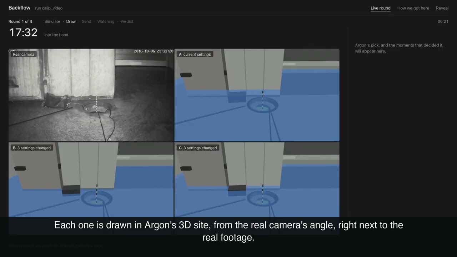Select the Verdict step
457x257 pixels.
point(127,21)
